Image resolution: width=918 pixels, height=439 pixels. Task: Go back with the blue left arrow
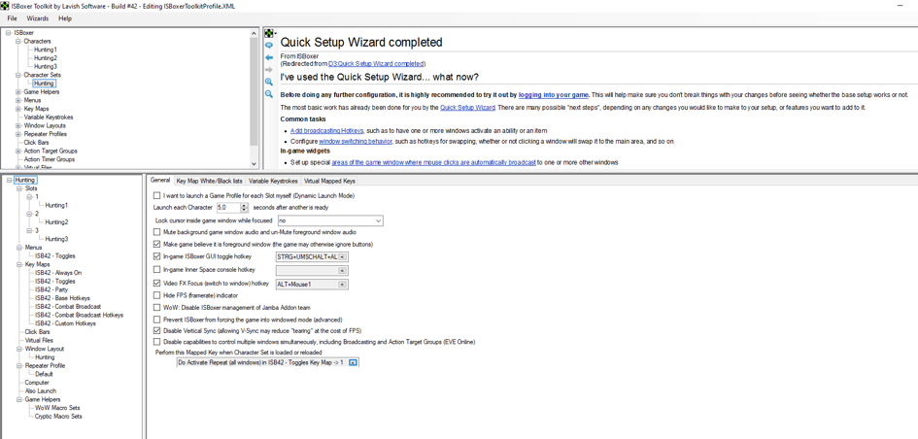269,57
